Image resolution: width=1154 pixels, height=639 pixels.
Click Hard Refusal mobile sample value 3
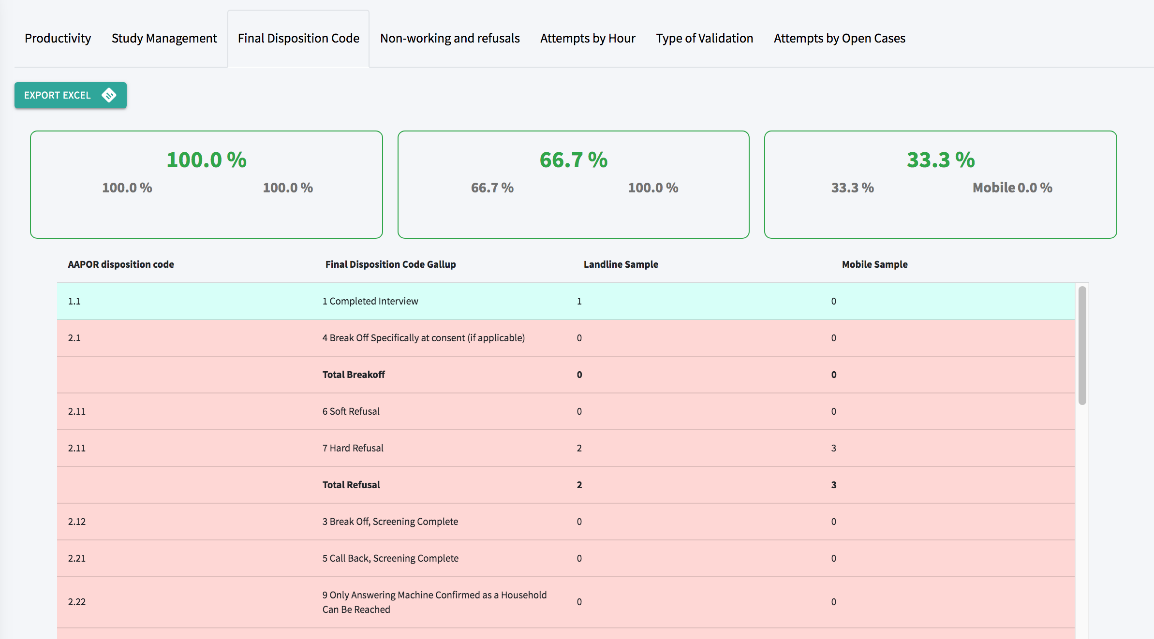(x=834, y=448)
